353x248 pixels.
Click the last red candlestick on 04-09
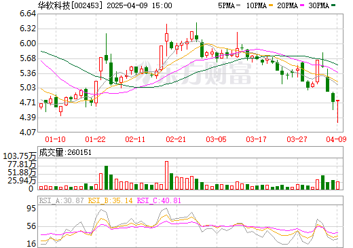click(x=337, y=111)
